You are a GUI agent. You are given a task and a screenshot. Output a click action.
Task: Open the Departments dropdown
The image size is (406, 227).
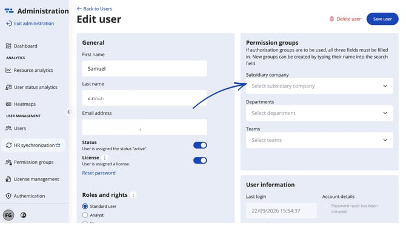coord(319,113)
